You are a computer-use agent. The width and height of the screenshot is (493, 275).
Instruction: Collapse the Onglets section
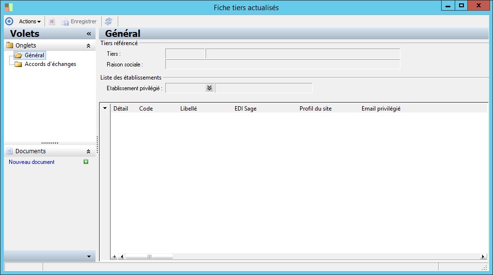coord(88,46)
